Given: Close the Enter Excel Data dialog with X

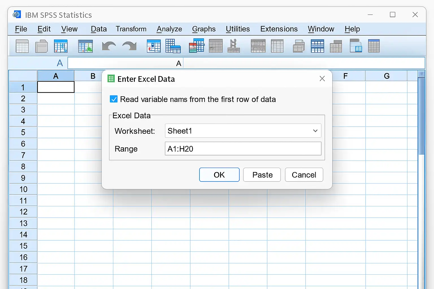Looking at the screenshot, I should 322,79.
